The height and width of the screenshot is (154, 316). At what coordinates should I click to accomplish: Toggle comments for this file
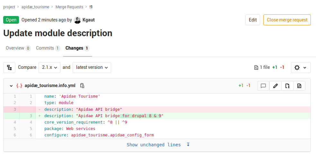click(x=263, y=86)
